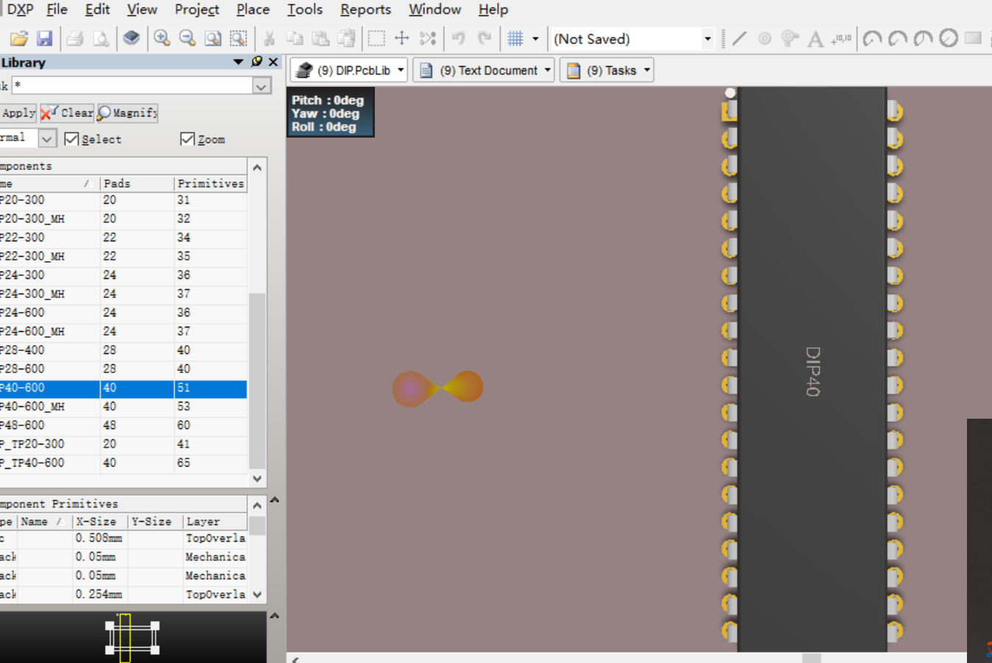The image size is (992, 663).
Task: Select the Place Pad tool
Action: 764,39
